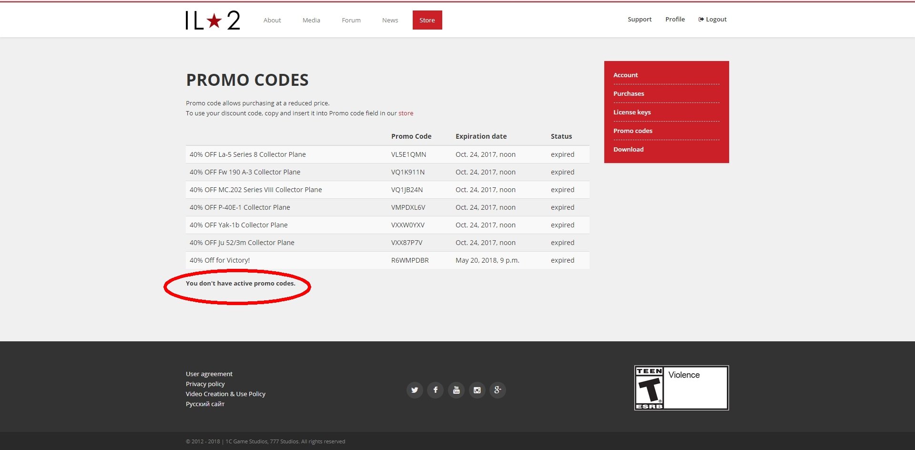Go to the Media page

point(311,20)
